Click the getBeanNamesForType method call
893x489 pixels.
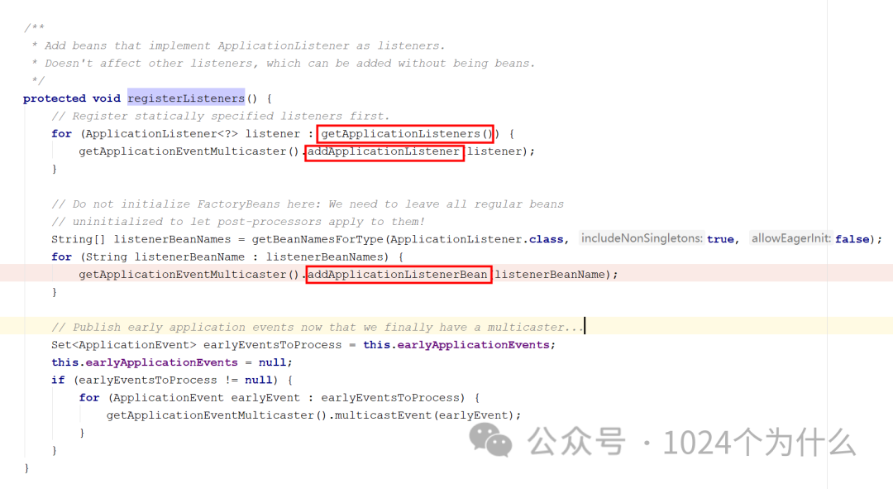(318, 239)
